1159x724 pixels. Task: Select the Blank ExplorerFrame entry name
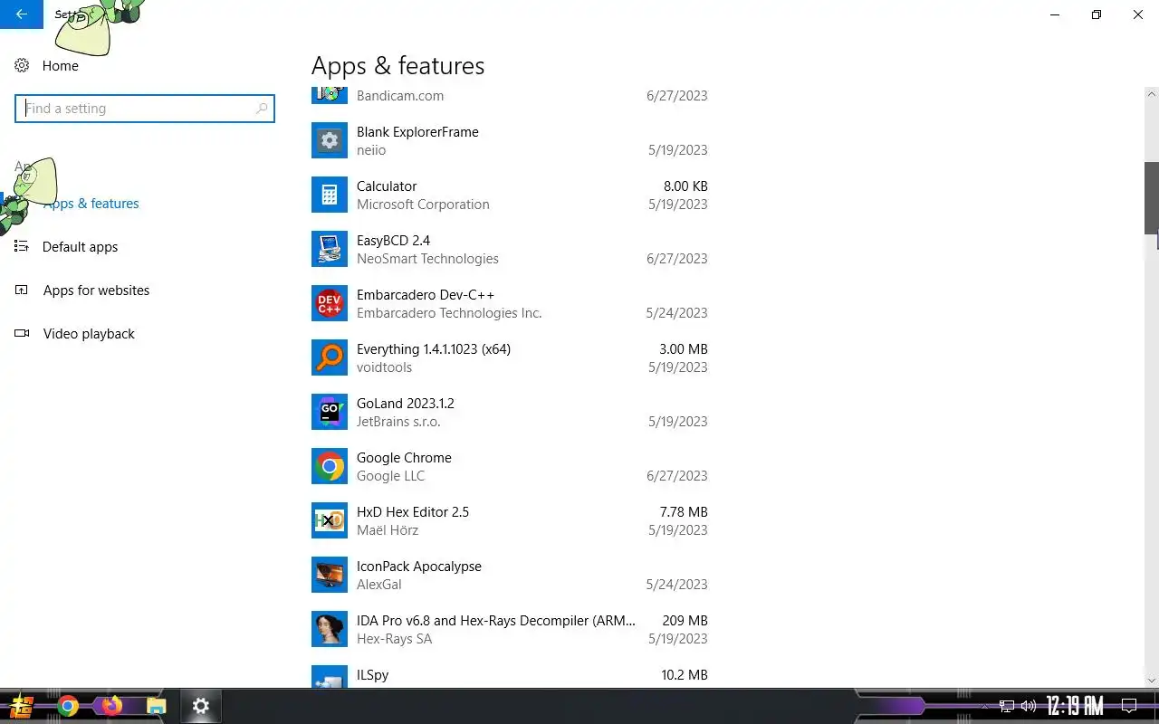click(x=417, y=132)
